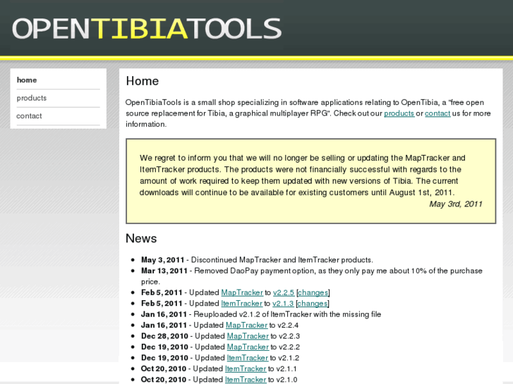Click the Home page heading

coord(143,81)
